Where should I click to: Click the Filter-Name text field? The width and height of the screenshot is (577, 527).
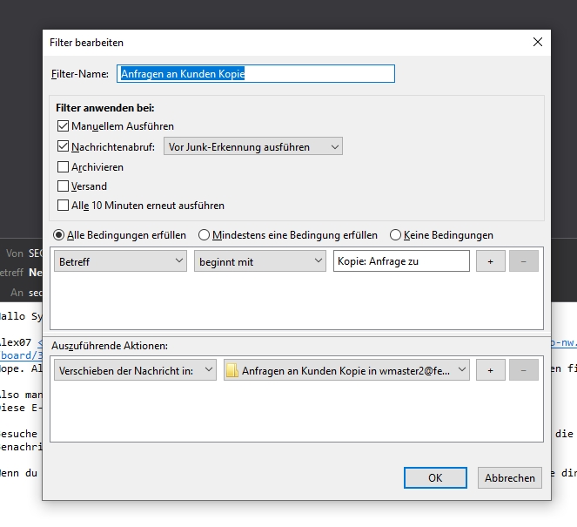pos(256,74)
